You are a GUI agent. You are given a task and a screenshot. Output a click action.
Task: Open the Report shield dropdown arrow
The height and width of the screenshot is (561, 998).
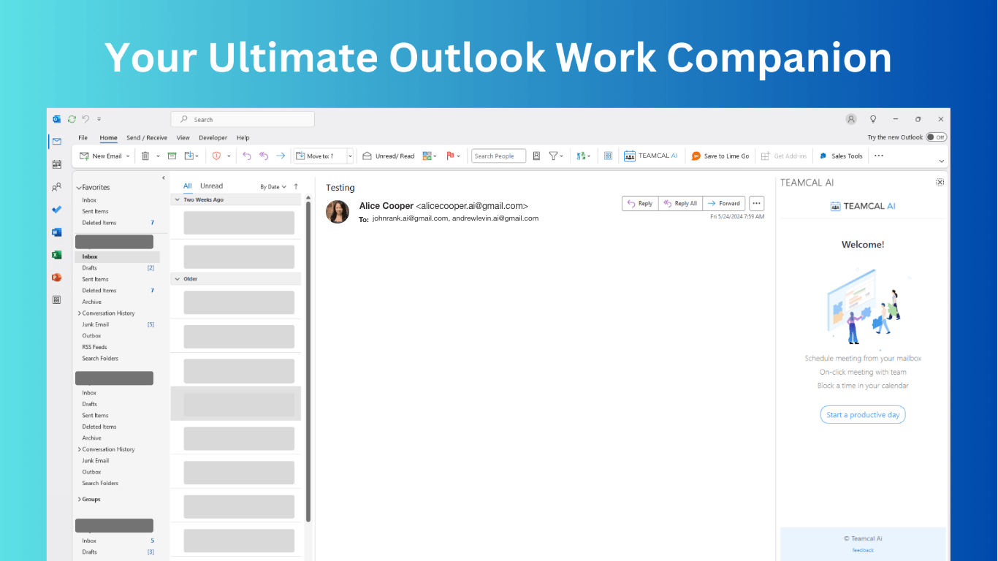pyautogui.click(x=229, y=156)
